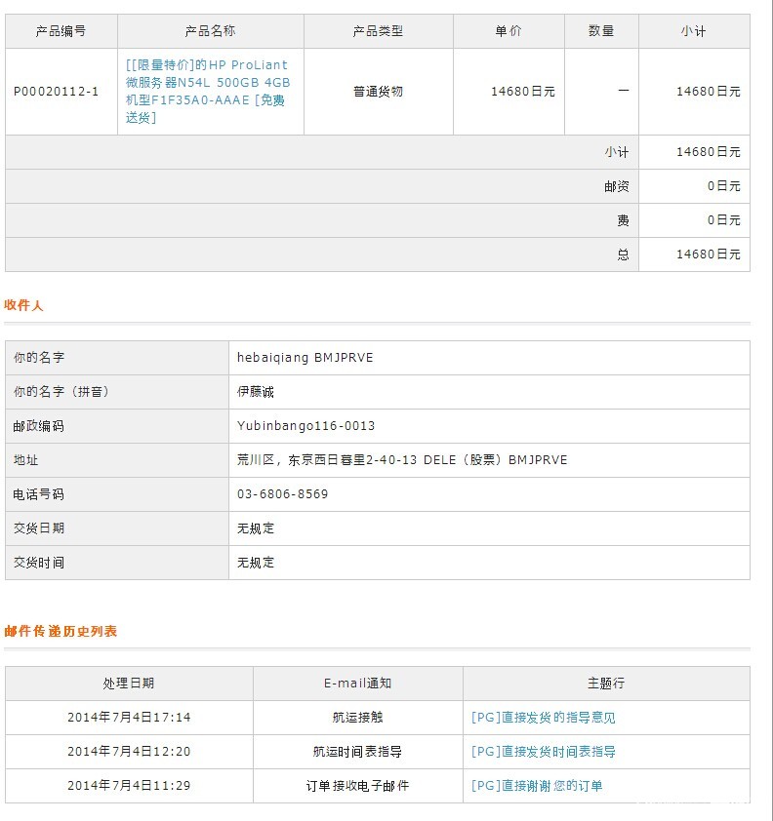
Task: Click the '航运时间表指导' notification cell
Action: tap(358, 752)
